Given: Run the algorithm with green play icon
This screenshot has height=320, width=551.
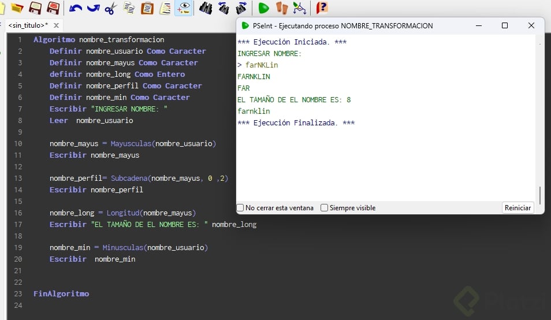Looking at the screenshot, I should click(x=264, y=8).
